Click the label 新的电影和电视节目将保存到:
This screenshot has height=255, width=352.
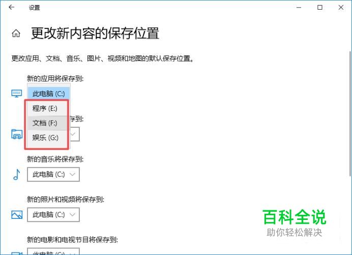pyautogui.click(x=73, y=240)
